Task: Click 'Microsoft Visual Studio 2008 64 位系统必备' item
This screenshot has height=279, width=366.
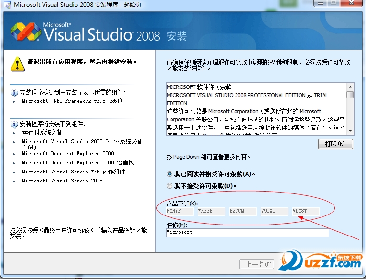Action: [82, 144]
